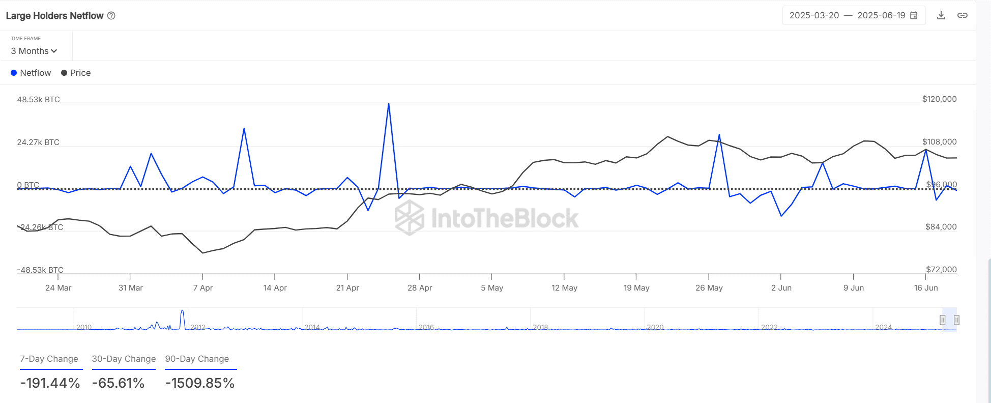Click the right handle of the range navigator
This screenshot has height=403, width=991.
point(956,320)
